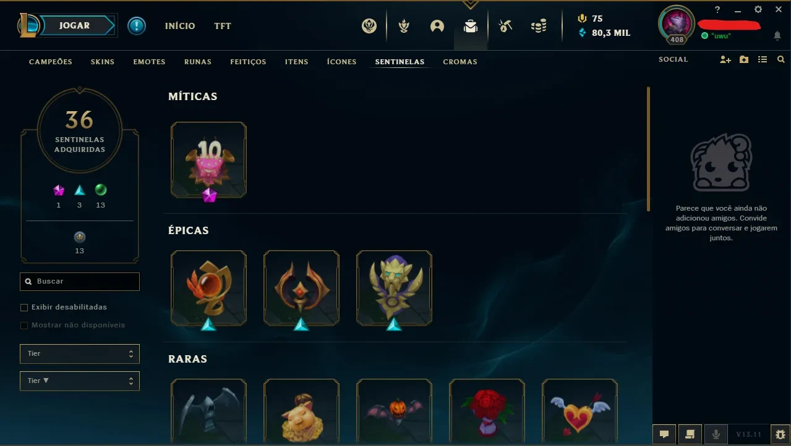
Task: Switch to the Skins tab
Action: [103, 62]
